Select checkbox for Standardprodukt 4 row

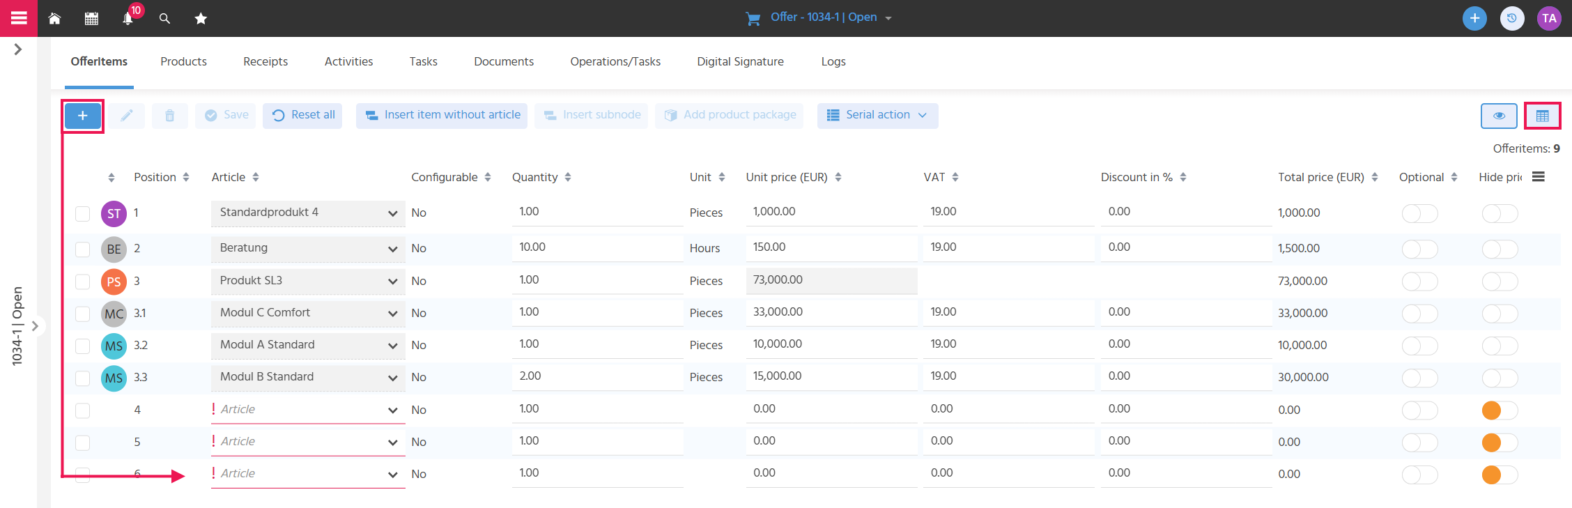pyautogui.click(x=82, y=214)
